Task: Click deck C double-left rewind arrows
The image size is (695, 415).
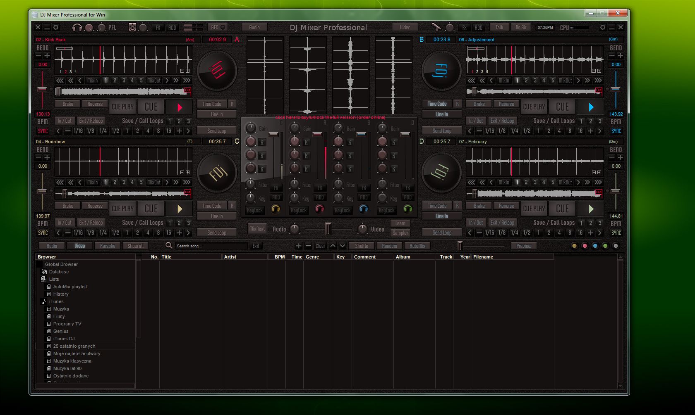Action: click(x=71, y=182)
